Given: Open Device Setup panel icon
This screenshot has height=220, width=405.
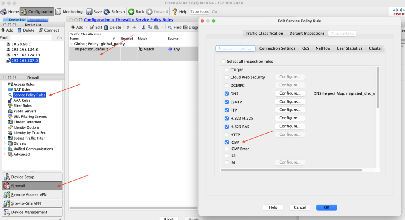Looking at the screenshot, I should tap(7, 177).
